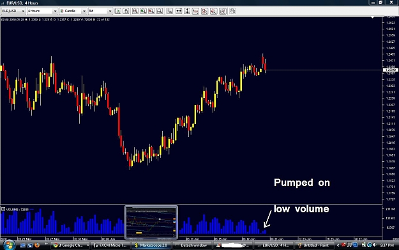The width and height of the screenshot is (399, 250).
Task: Click the add indicator wave icon
Action: coord(195,11)
